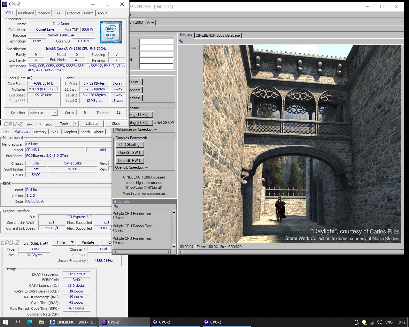Click the motherboard model 0D4MD1 field
409x327 pixels.
(x=55, y=150)
